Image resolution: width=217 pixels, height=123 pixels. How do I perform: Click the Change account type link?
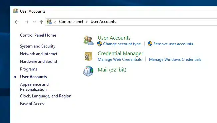pos(122,44)
